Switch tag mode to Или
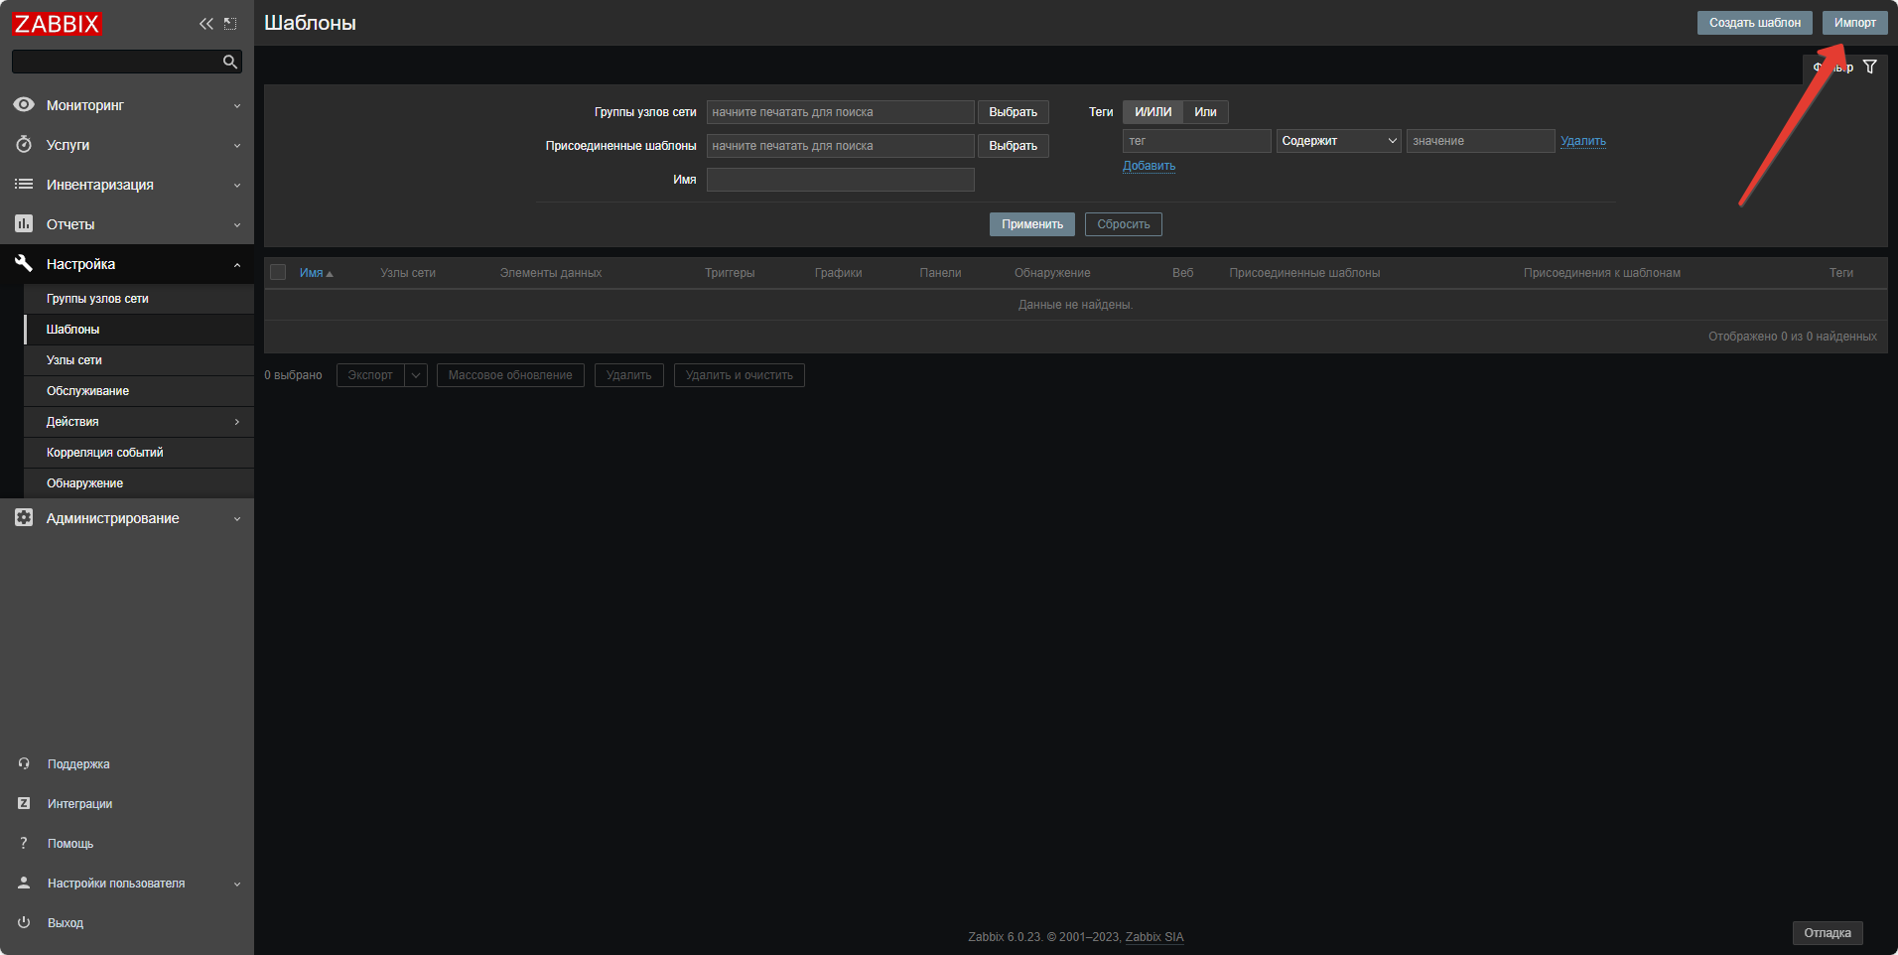This screenshot has height=955, width=1898. coord(1205,112)
